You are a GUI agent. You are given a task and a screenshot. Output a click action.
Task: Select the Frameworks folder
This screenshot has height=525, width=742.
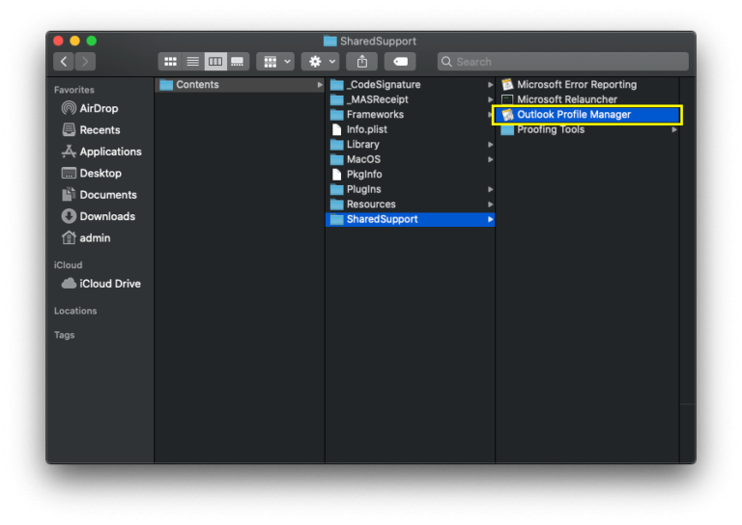[375, 115]
